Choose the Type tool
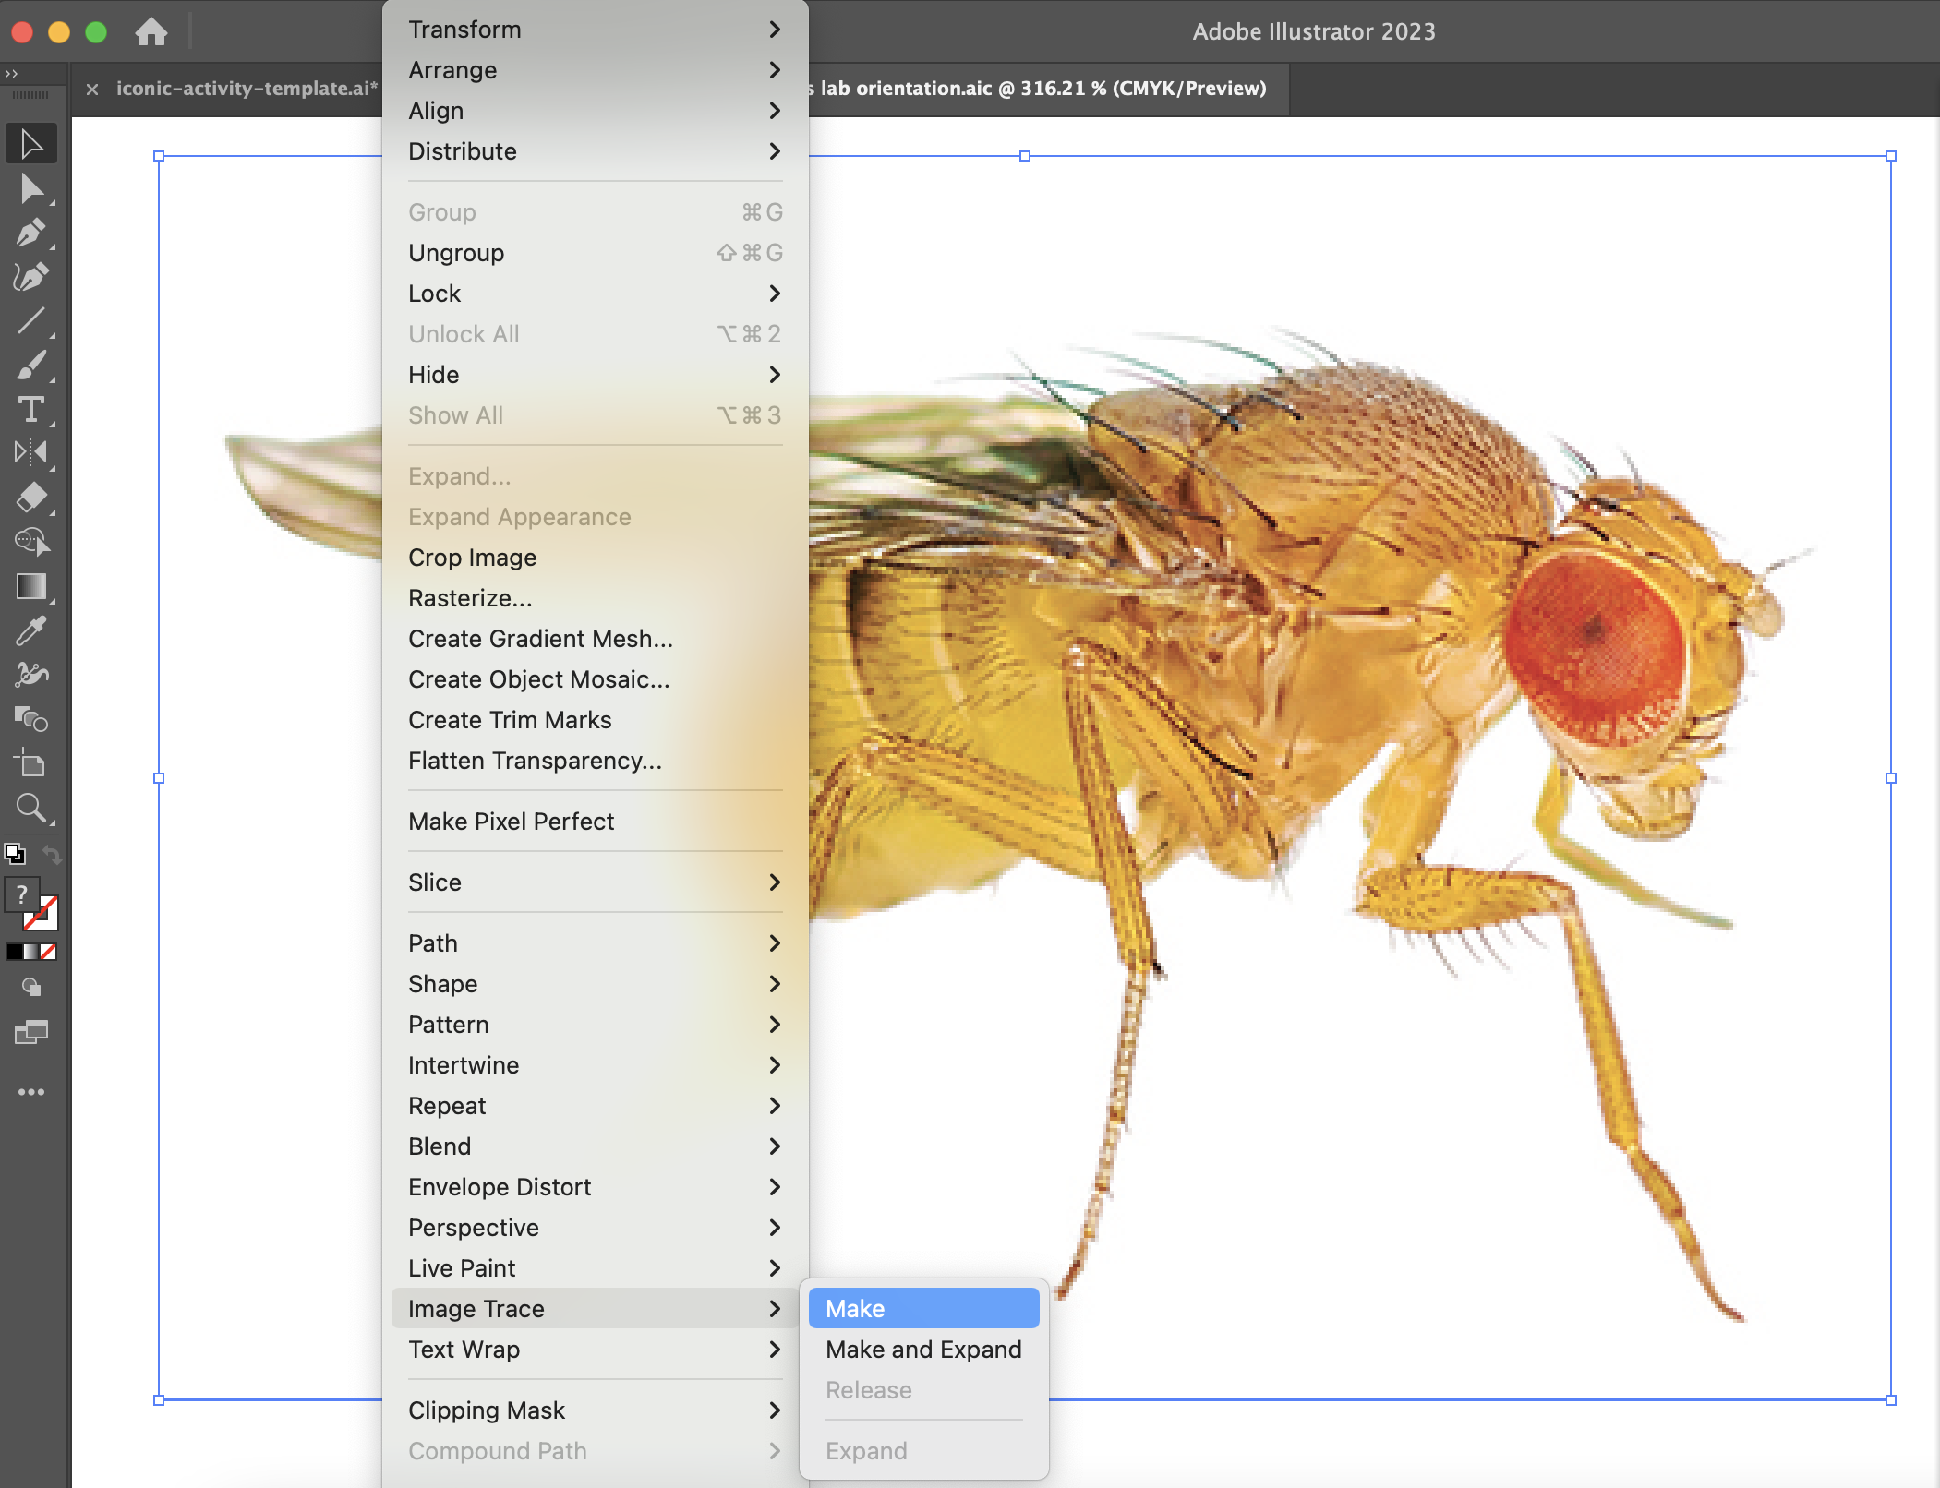1940x1488 pixels. pyautogui.click(x=31, y=409)
